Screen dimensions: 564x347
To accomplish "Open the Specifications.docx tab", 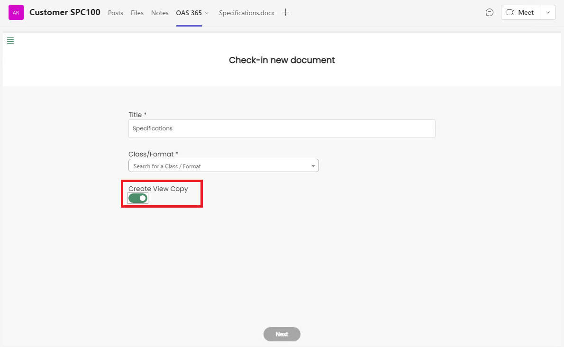I will click(x=246, y=13).
